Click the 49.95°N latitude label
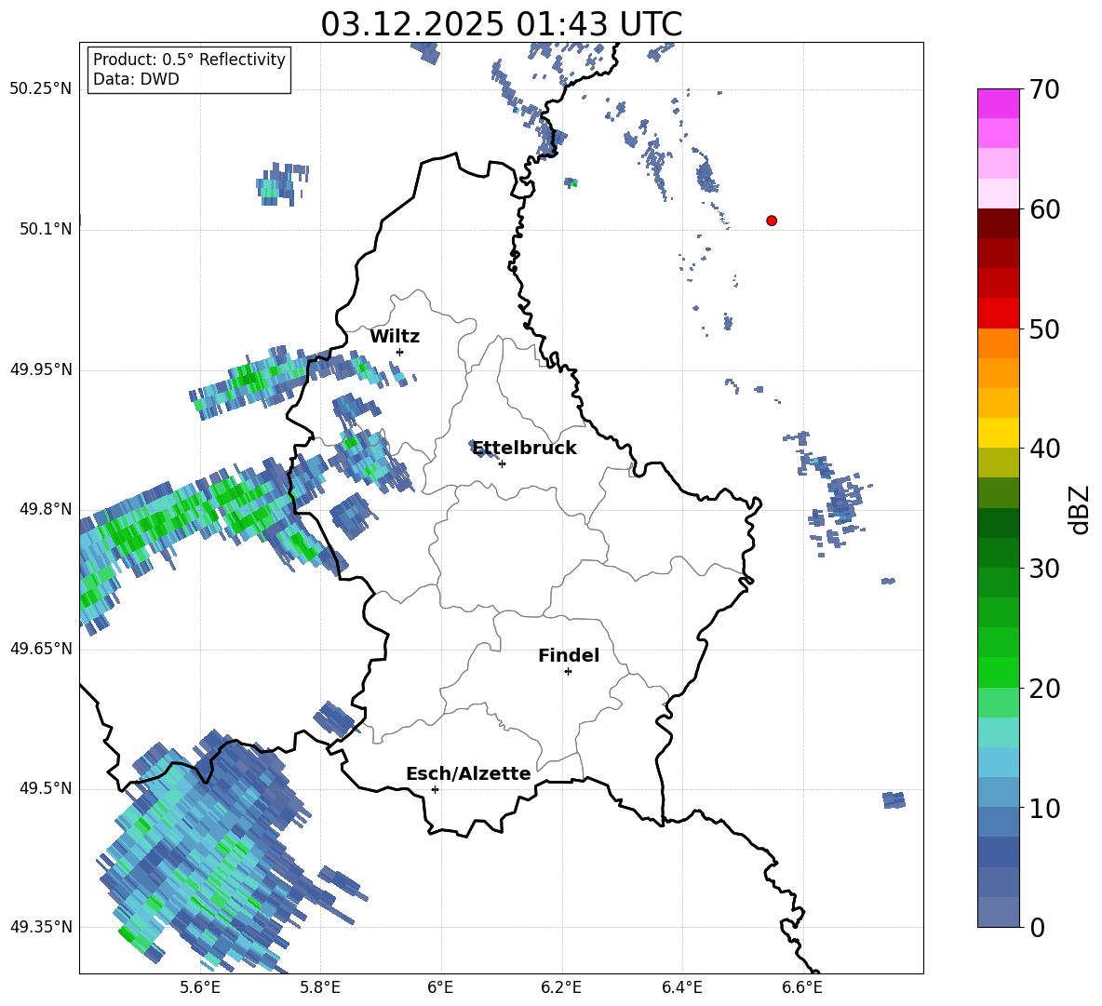 coord(41,369)
